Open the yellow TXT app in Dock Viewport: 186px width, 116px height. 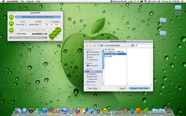point(105,111)
